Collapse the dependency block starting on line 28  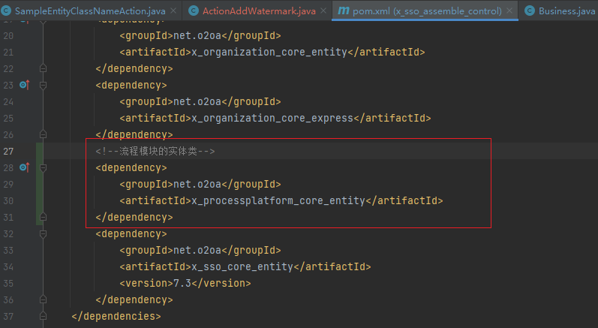(x=43, y=167)
